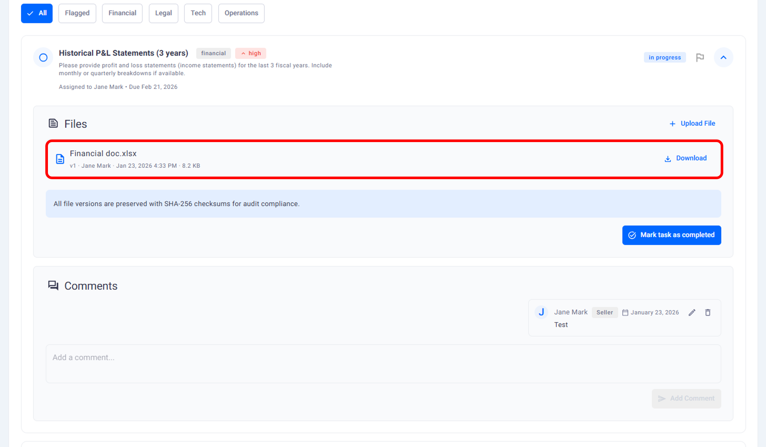Click the Jane Mark avatar icon

pyautogui.click(x=541, y=312)
